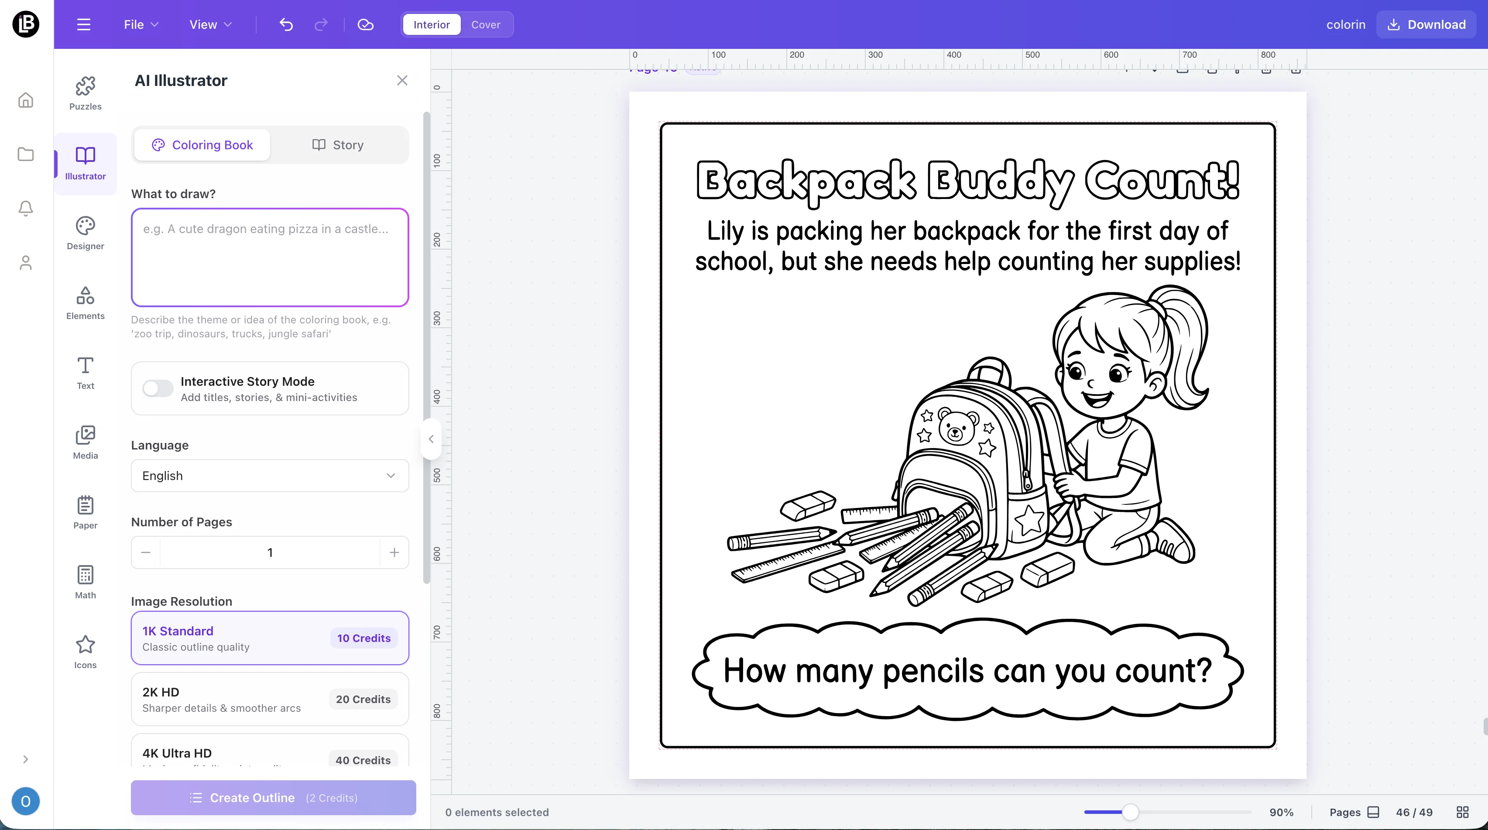The height and width of the screenshot is (830, 1488).
Task: Open the colorin project name
Action: tap(1346, 24)
